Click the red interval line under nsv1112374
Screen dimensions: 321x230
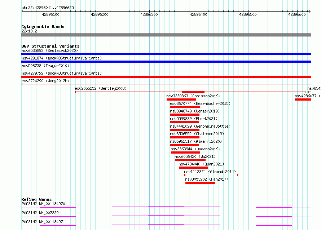tap(211, 175)
